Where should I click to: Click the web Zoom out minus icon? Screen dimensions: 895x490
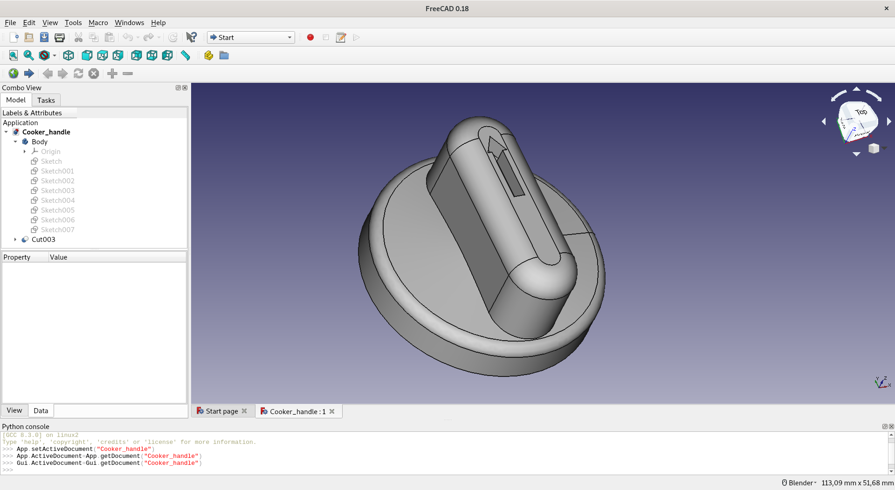tap(128, 74)
